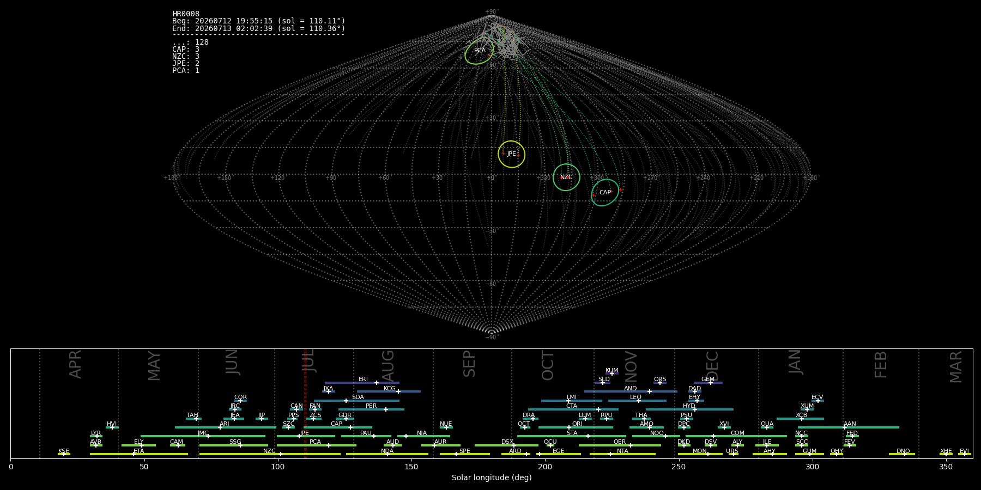
Task: Click the ETA shower bar
Action: (x=139, y=454)
